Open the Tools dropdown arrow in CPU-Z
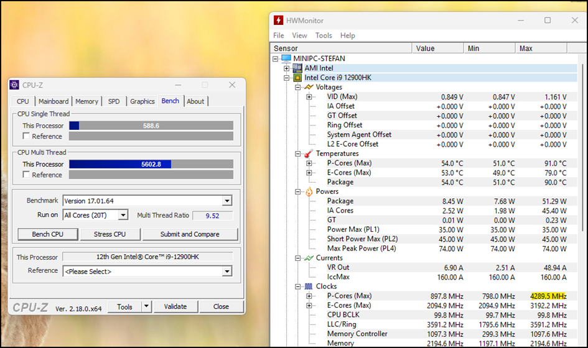 146,306
